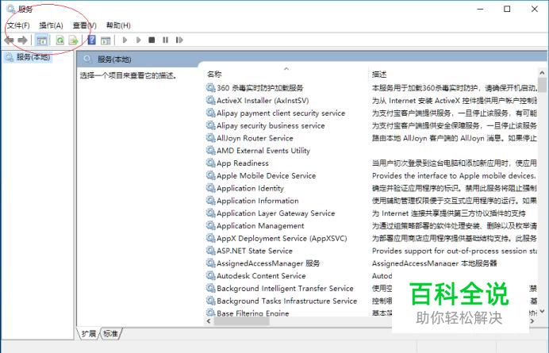This screenshot has width=549, height=353.
Task: Click the vertical scrollbar thumb
Action: [x=542, y=85]
